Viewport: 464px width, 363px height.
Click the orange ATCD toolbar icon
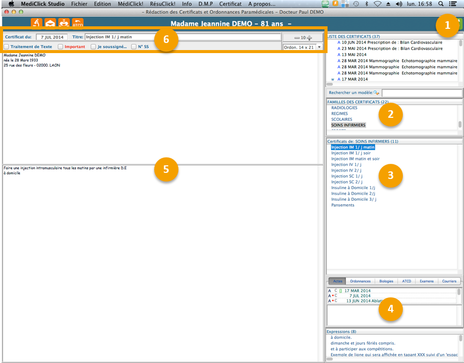[x=78, y=23]
